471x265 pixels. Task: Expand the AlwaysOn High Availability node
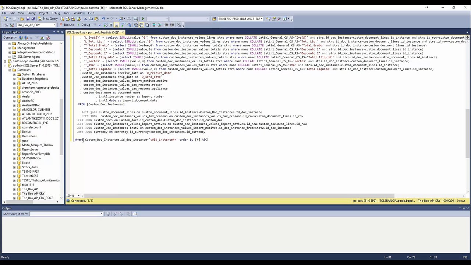[10, 43]
